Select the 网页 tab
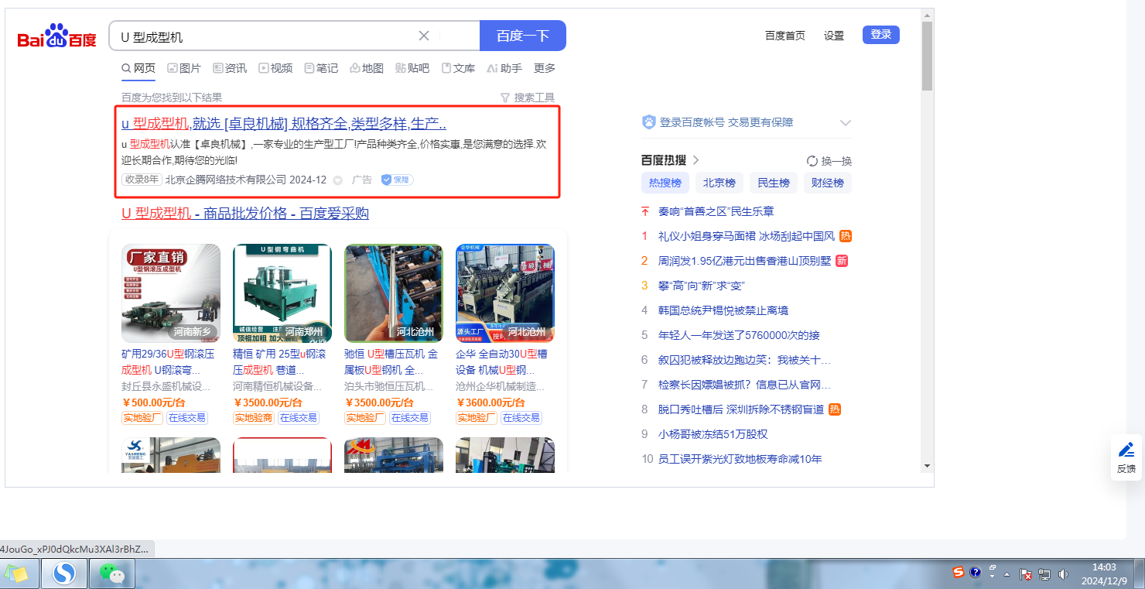 138,68
